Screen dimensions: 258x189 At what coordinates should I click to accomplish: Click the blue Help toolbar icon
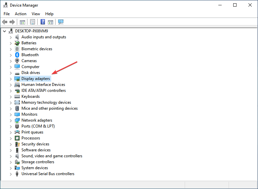(x=43, y=22)
